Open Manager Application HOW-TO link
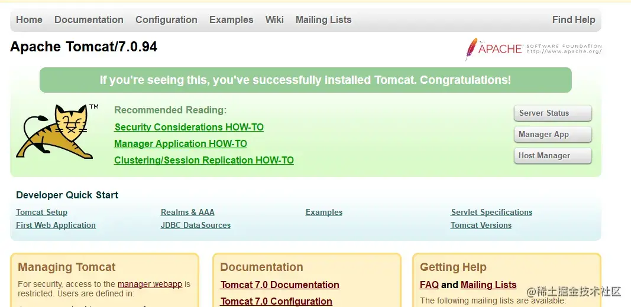Viewport: 631px width, 307px height. pos(181,144)
